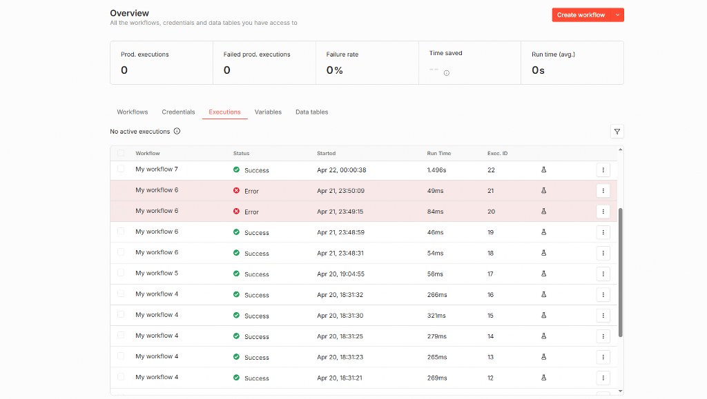Image resolution: width=707 pixels, height=399 pixels.
Task: Open the three-dot menu for execution 13
Action: pyautogui.click(x=603, y=357)
